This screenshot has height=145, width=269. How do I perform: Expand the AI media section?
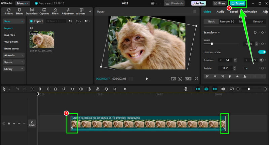13,55
